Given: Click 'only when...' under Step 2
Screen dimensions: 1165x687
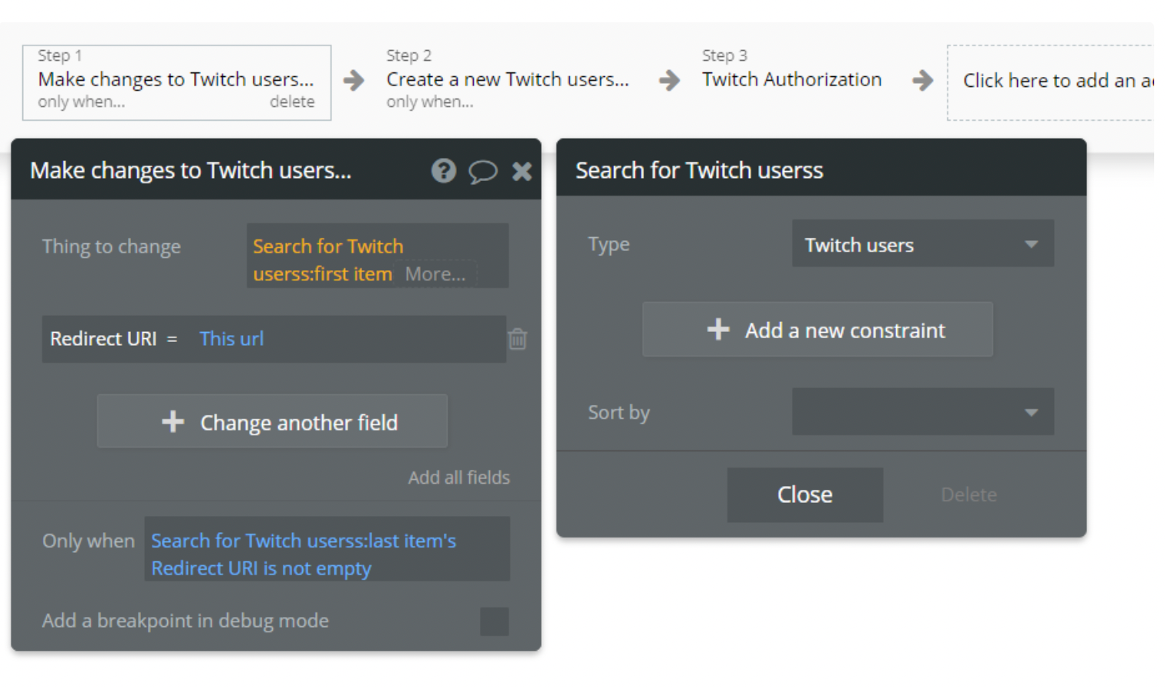Looking at the screenshot, I should point(430,102).
